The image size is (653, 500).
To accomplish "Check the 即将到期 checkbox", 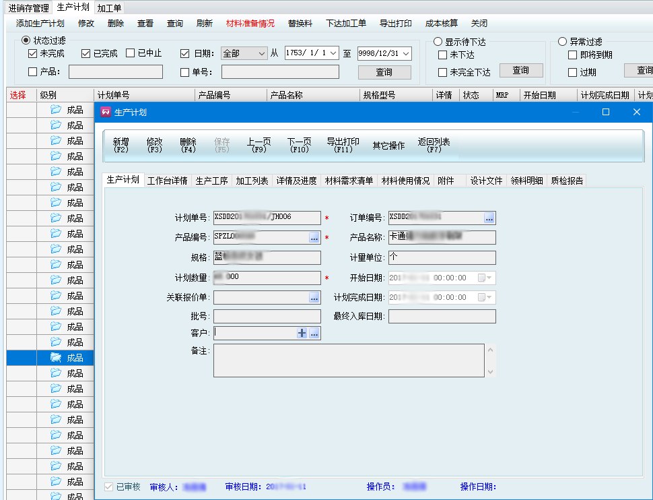I will click(573, 55).
